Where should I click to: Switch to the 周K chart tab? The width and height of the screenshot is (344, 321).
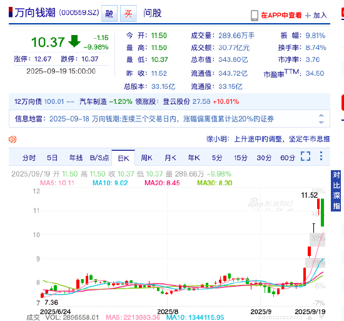pyautogui.click(x=146, y=158)
